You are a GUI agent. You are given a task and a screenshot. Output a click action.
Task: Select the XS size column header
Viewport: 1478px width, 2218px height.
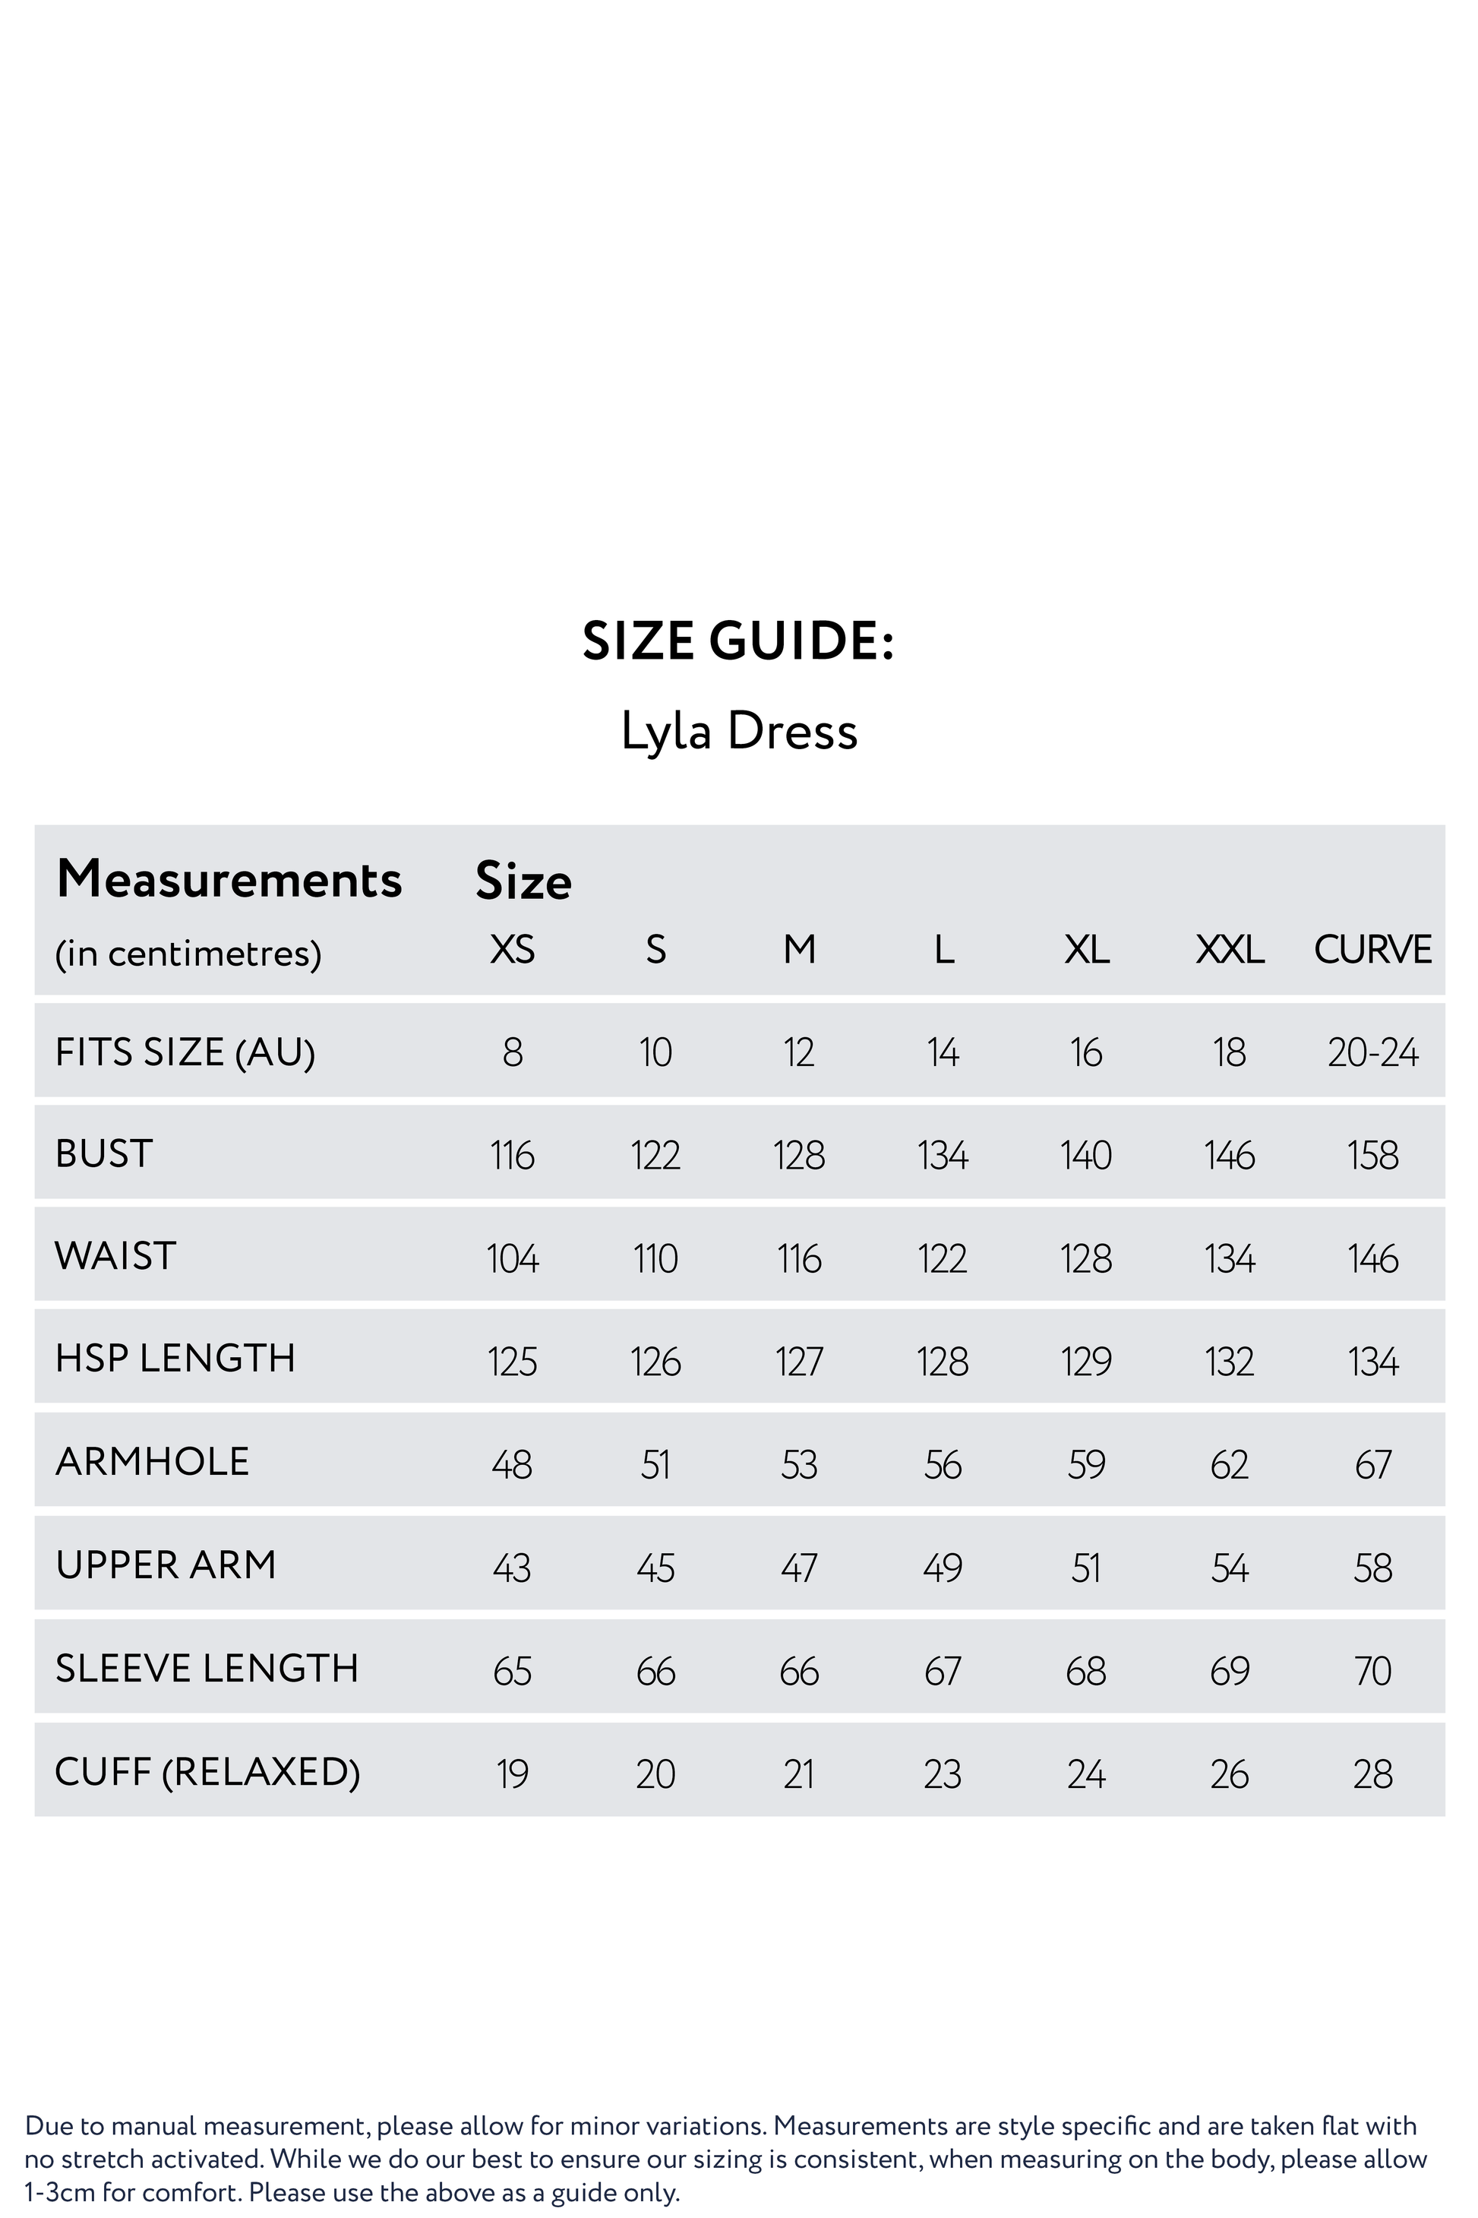click(512, 949)
